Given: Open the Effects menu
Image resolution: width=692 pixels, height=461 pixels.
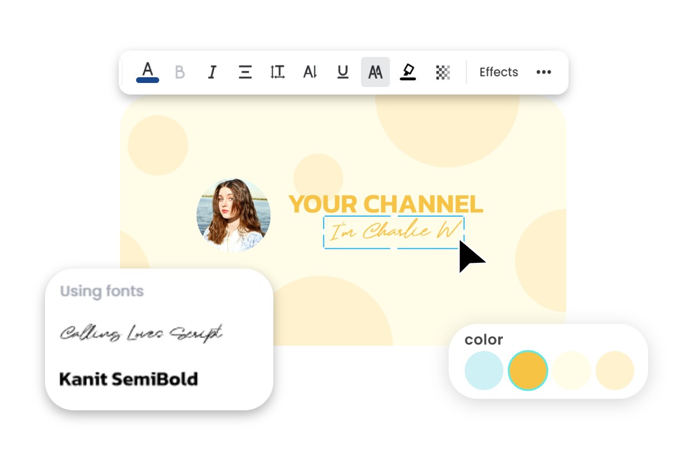Looking at the screenshot, I should coord(498,71).
